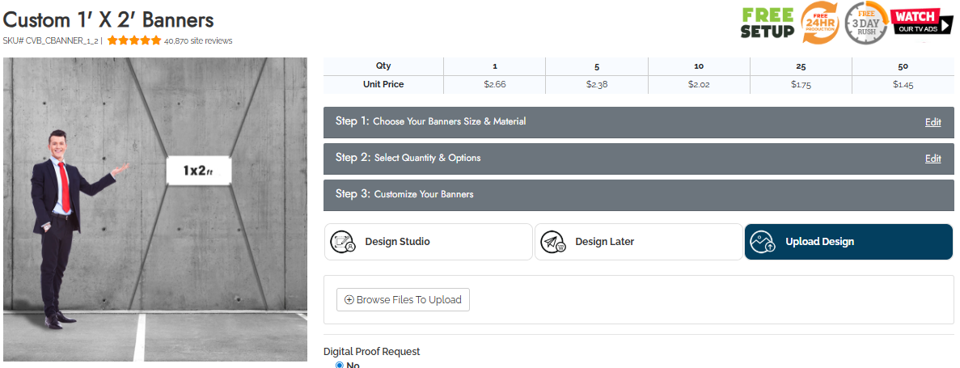Click the $2.66 unit price cell
Viewport: 960px width, 368px height.
[495, 84]
